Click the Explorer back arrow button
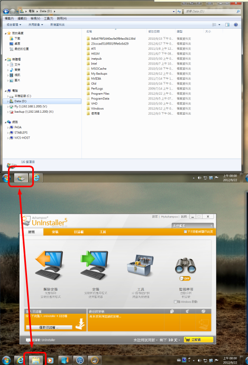The width and height of the screenshot is (248, 365). click(x=6, y=11)
